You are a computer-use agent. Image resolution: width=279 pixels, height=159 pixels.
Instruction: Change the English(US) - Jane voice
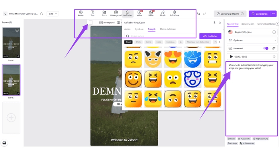(252, 32)
